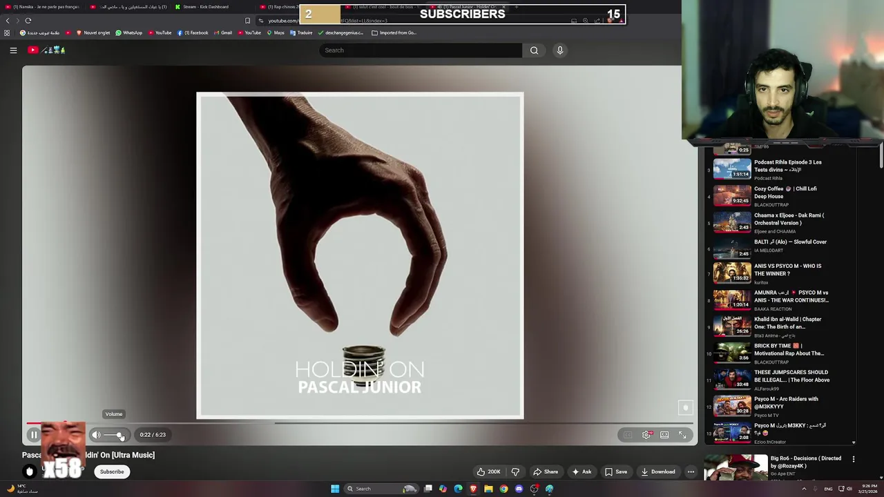Open the Nouvel onglet bookmark
Screen dimensions: 884x497
click(93, 32)
